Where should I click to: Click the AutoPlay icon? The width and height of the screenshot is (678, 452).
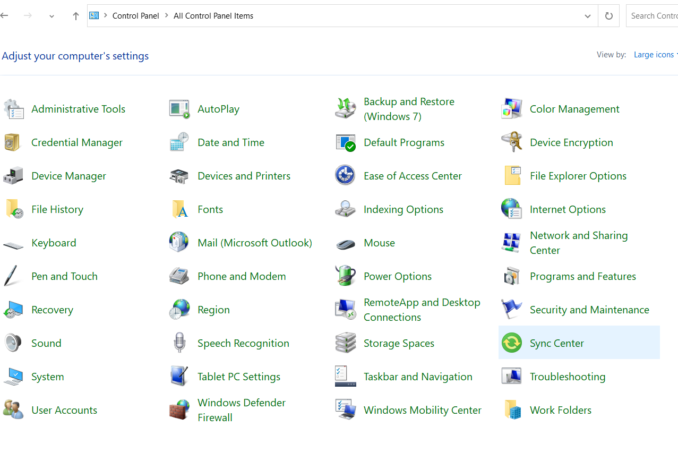pyautogui.click(x=179, y=109)
